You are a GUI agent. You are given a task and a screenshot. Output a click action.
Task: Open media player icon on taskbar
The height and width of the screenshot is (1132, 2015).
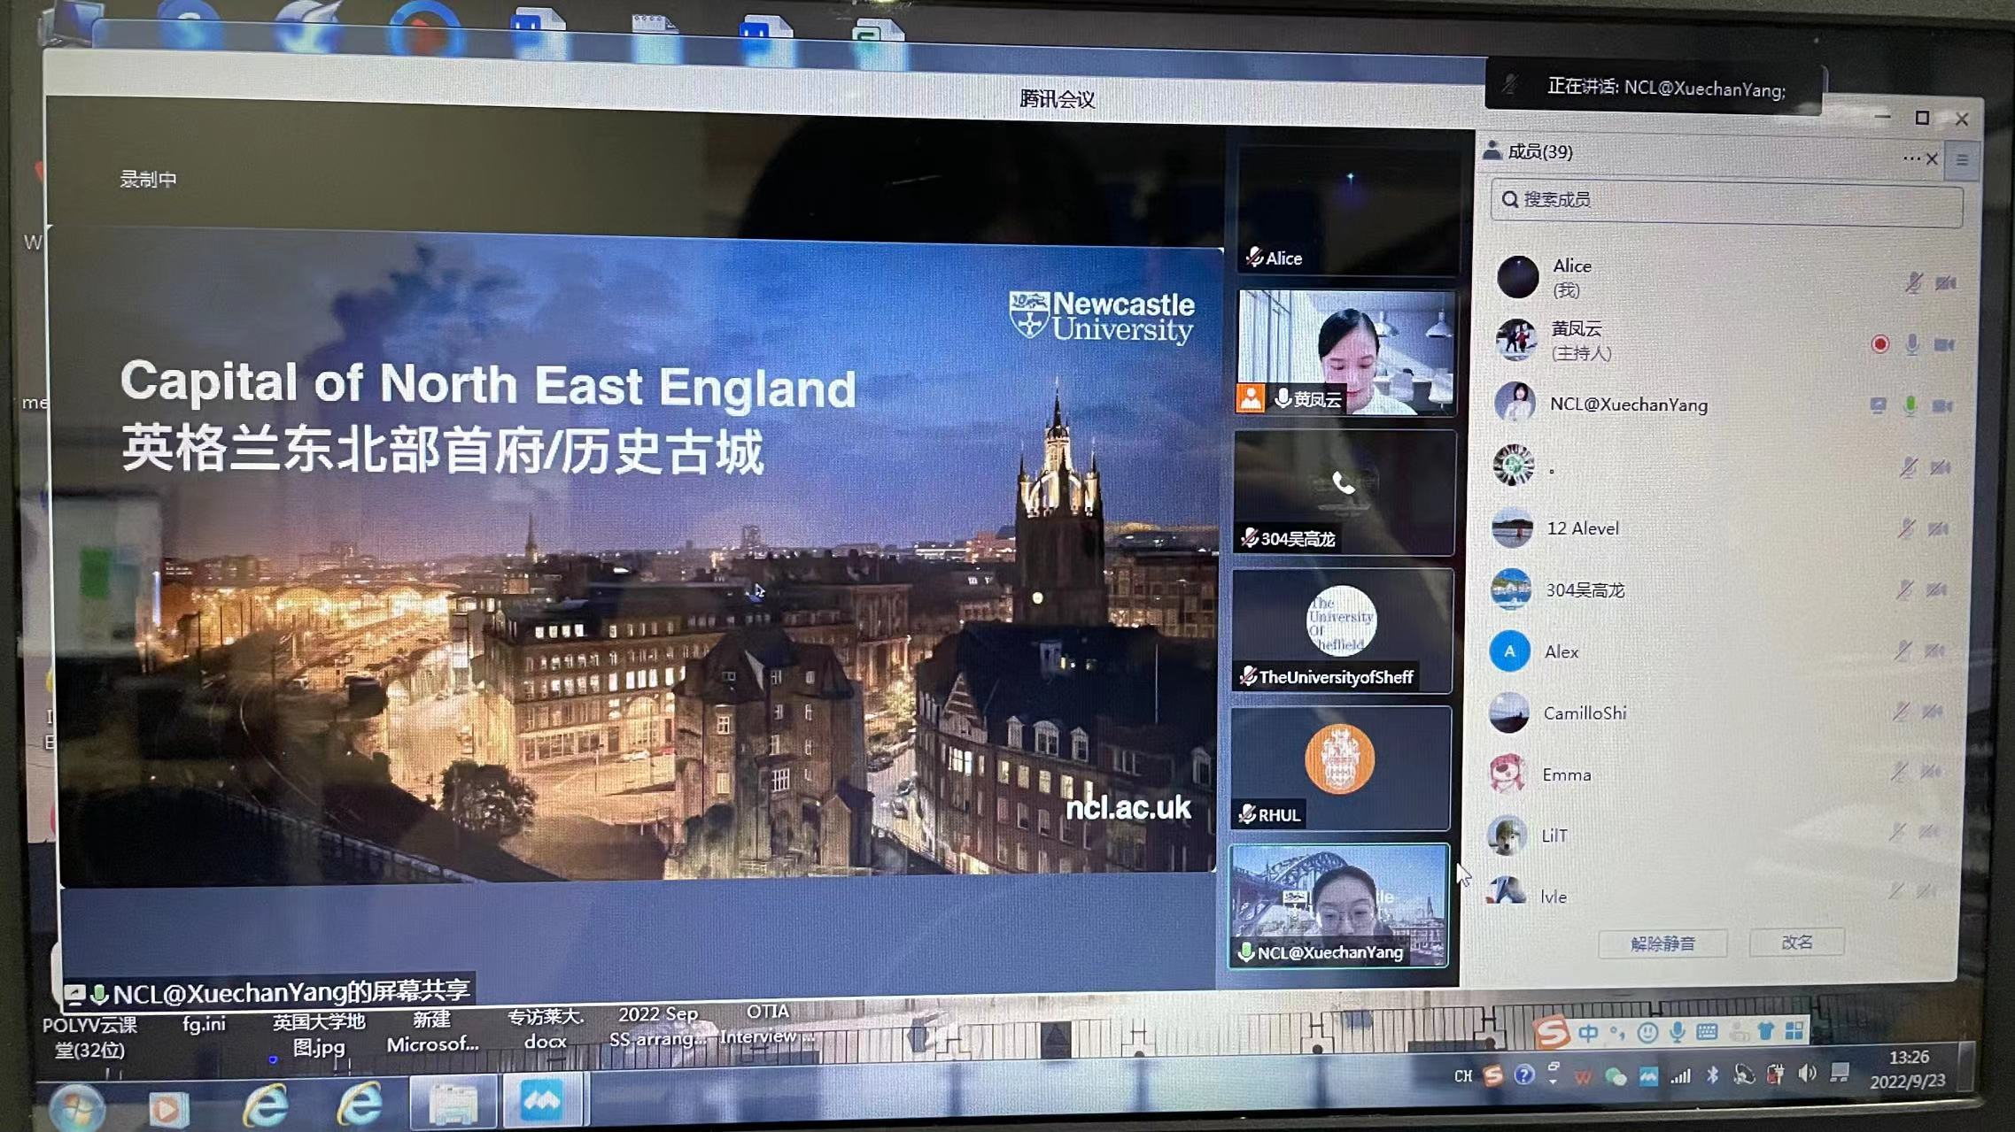[x=168, y=1108]
